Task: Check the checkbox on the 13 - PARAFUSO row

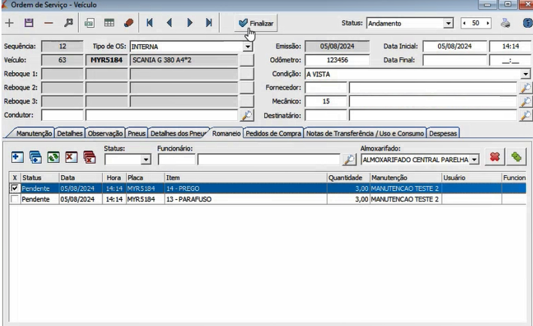Action: pos(14,199)
